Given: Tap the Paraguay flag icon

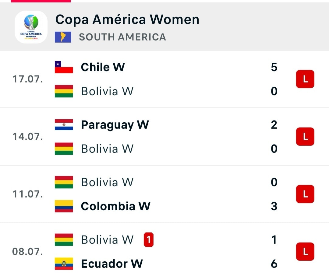Looking at the screenshot, I should coord(64,125).
